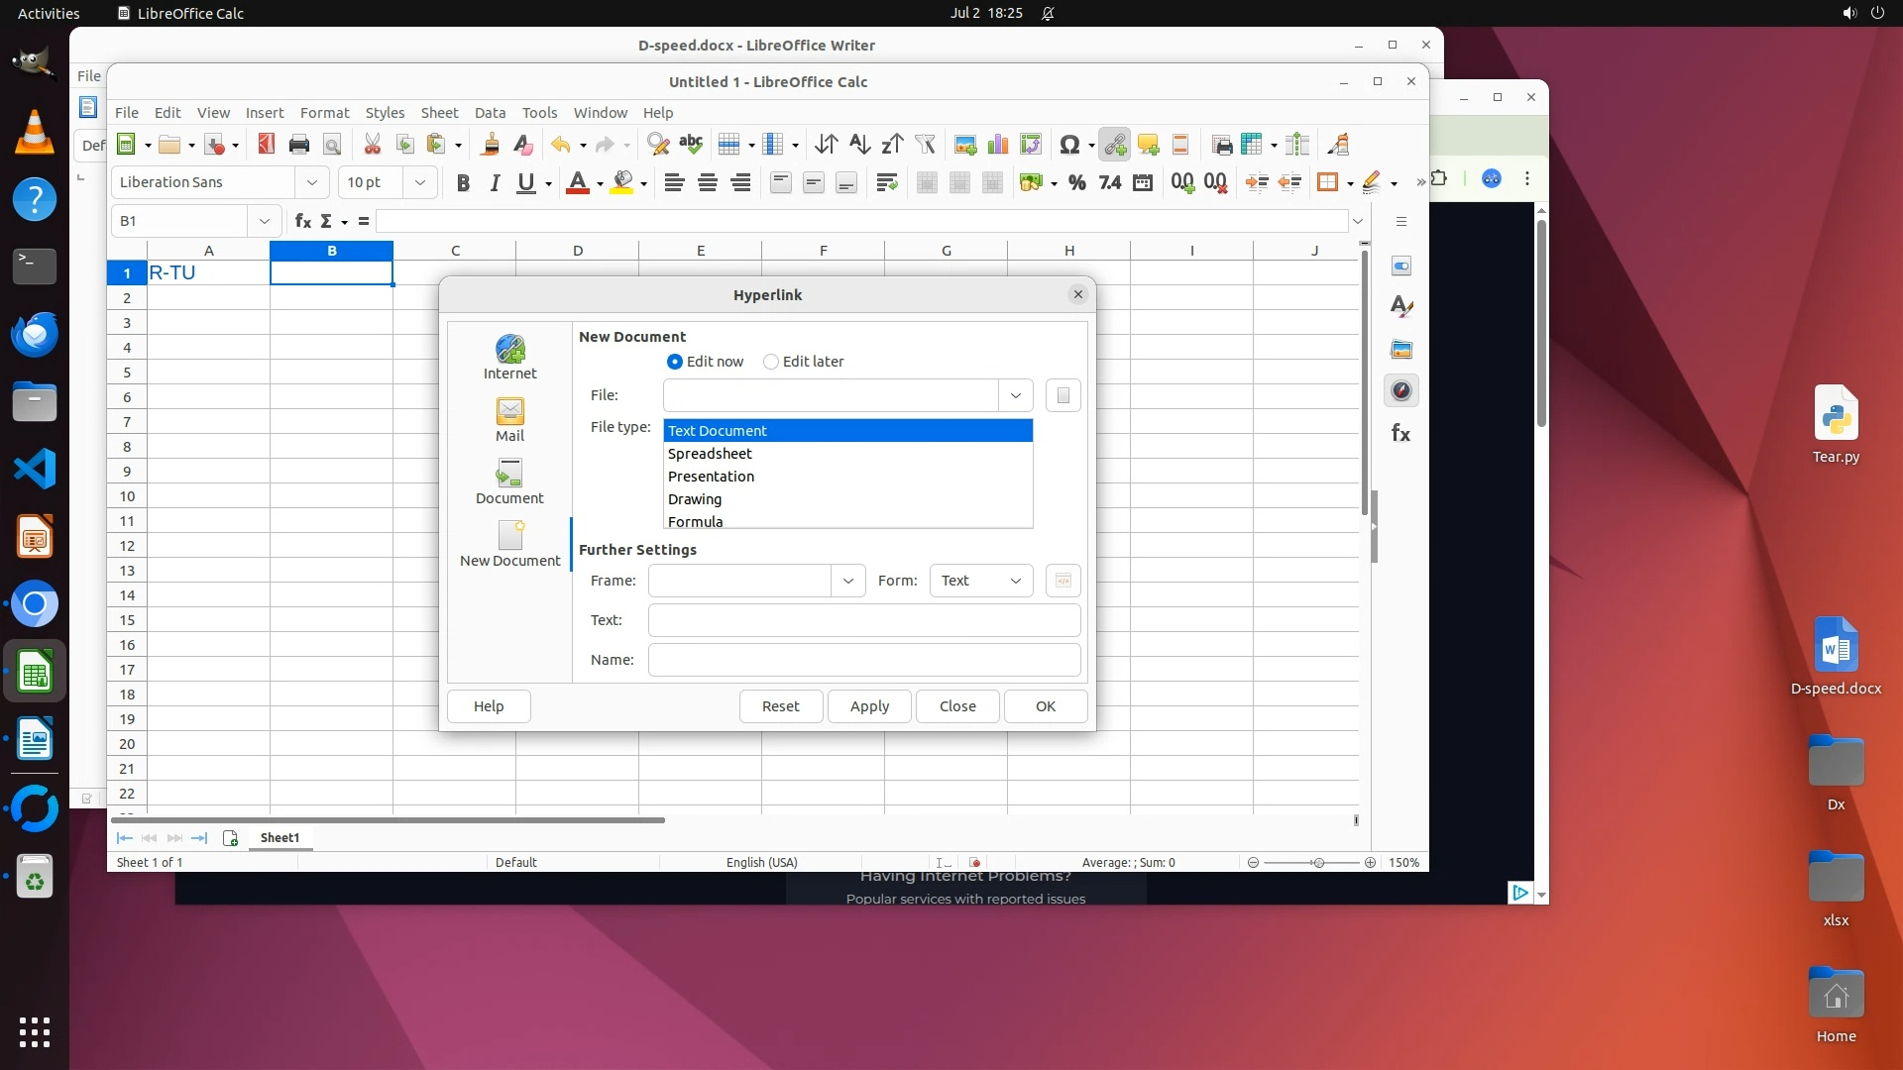The width and height of the screenshot is (1903, 1070).
Task: Select the Edit later radio button
Action: coord(771,362)
